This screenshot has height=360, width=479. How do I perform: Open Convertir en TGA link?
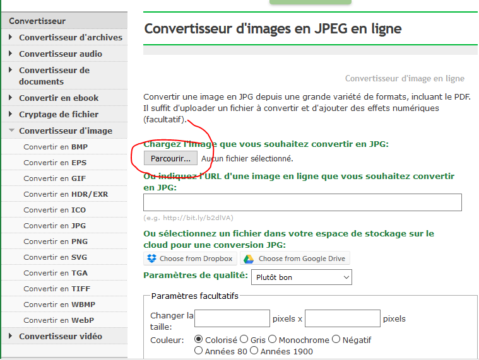point(56,273)
